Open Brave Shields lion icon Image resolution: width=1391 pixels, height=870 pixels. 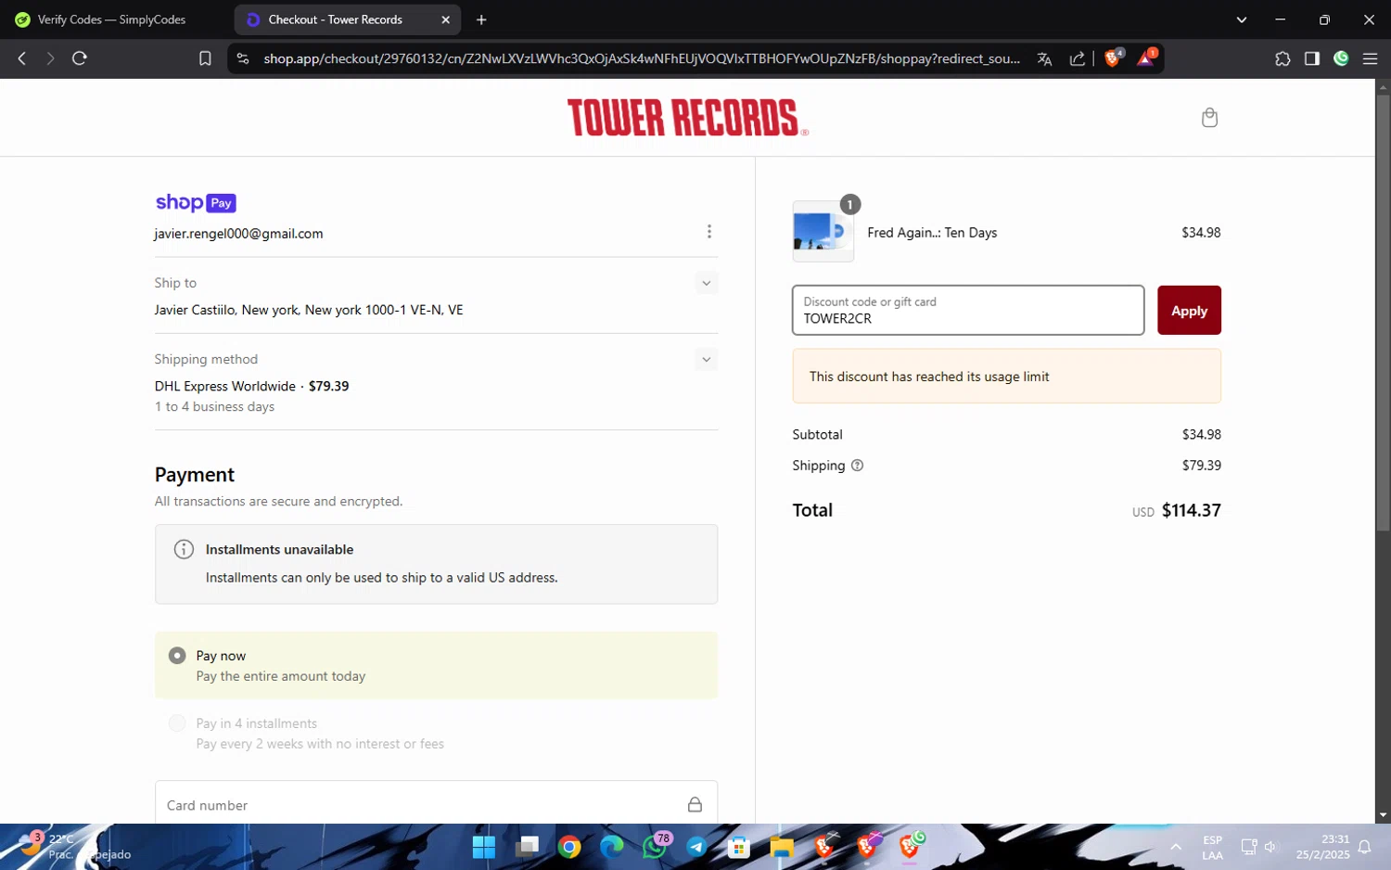pos(1113,58)
